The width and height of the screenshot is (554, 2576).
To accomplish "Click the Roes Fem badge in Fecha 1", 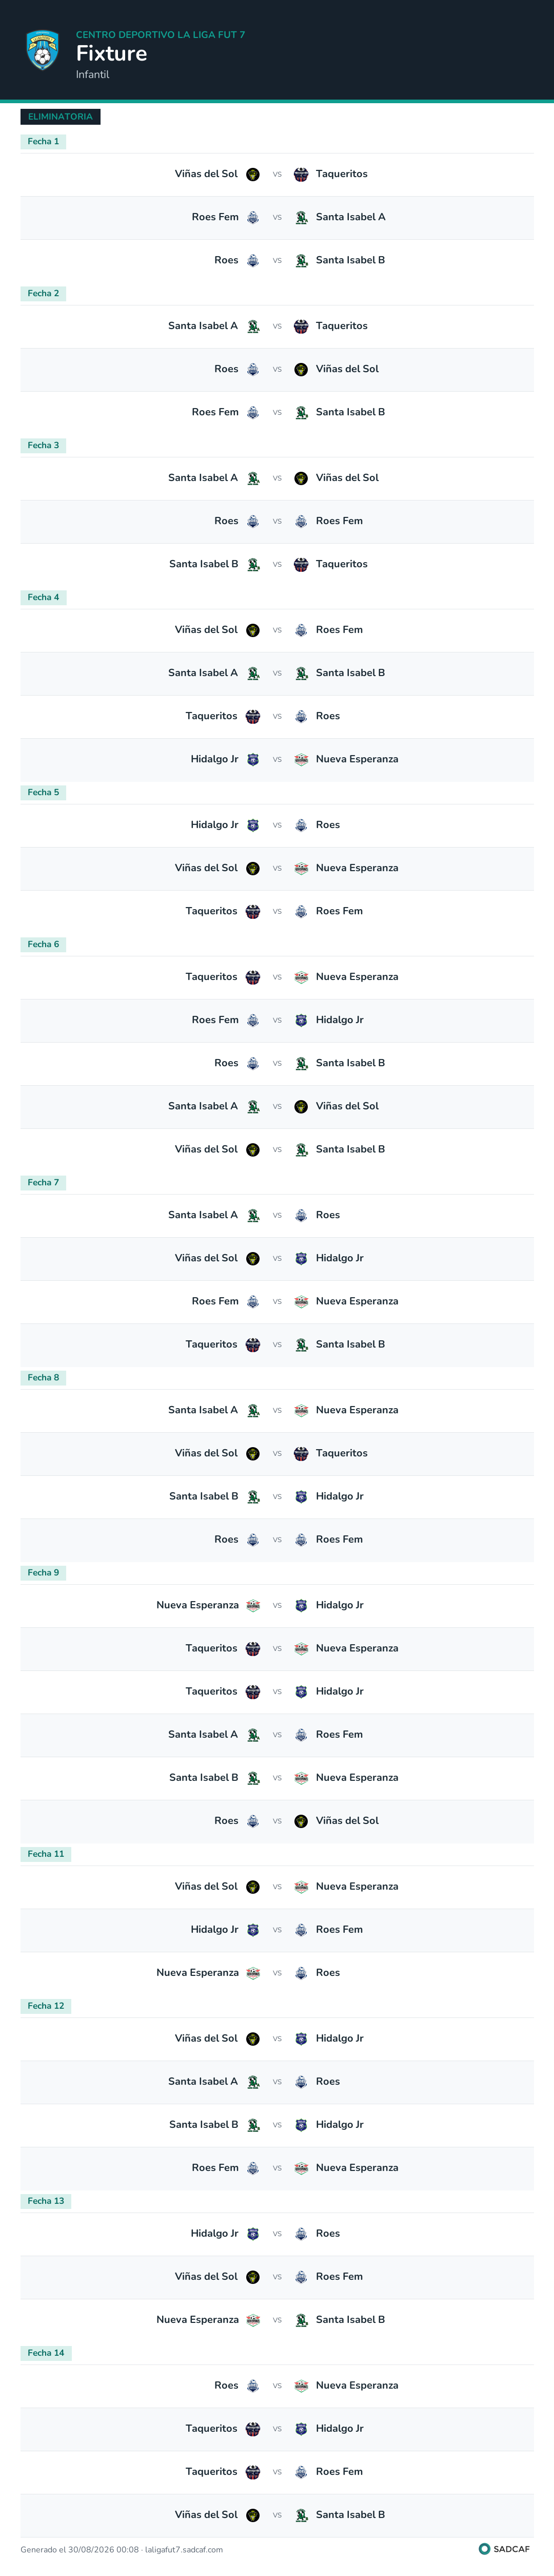I will (253, 217).
